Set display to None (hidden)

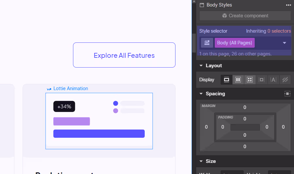point(285,80)
